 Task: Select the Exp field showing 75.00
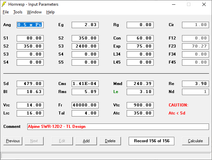(x=140, y=46)
